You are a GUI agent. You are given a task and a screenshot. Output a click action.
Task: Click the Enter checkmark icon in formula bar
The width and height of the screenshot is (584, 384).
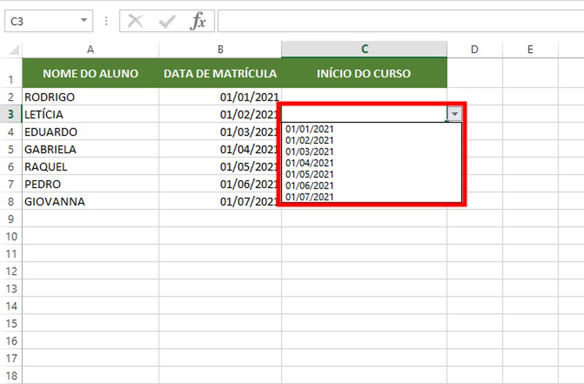pos(166,20)
